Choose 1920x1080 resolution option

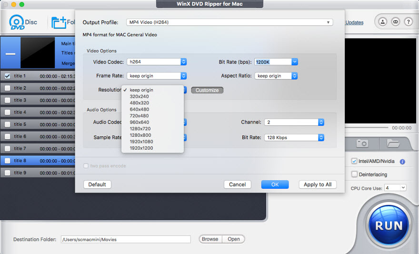coord(142,142)
